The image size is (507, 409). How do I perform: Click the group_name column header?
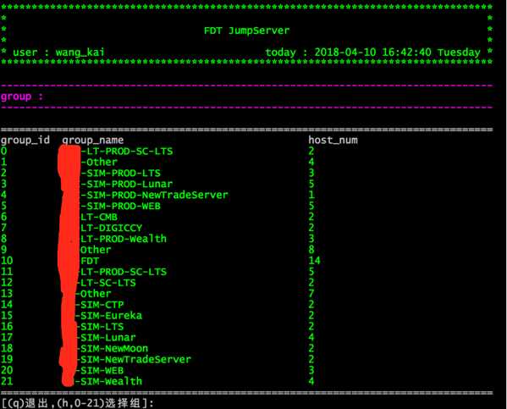coord(93,140)
